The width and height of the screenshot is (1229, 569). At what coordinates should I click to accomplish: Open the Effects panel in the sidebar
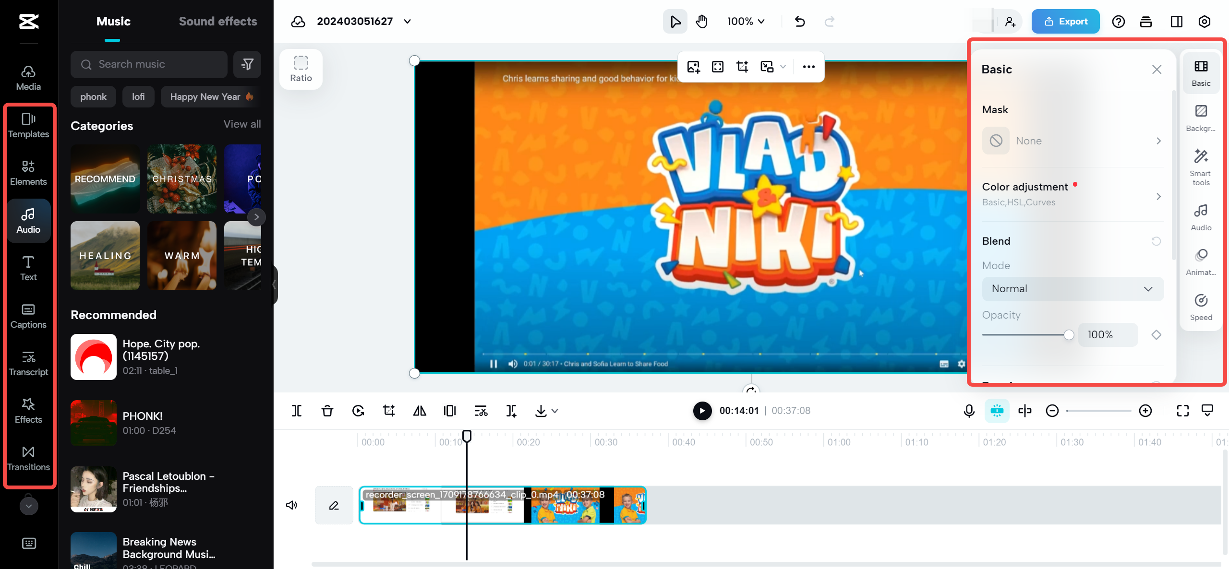coord(28,410)
